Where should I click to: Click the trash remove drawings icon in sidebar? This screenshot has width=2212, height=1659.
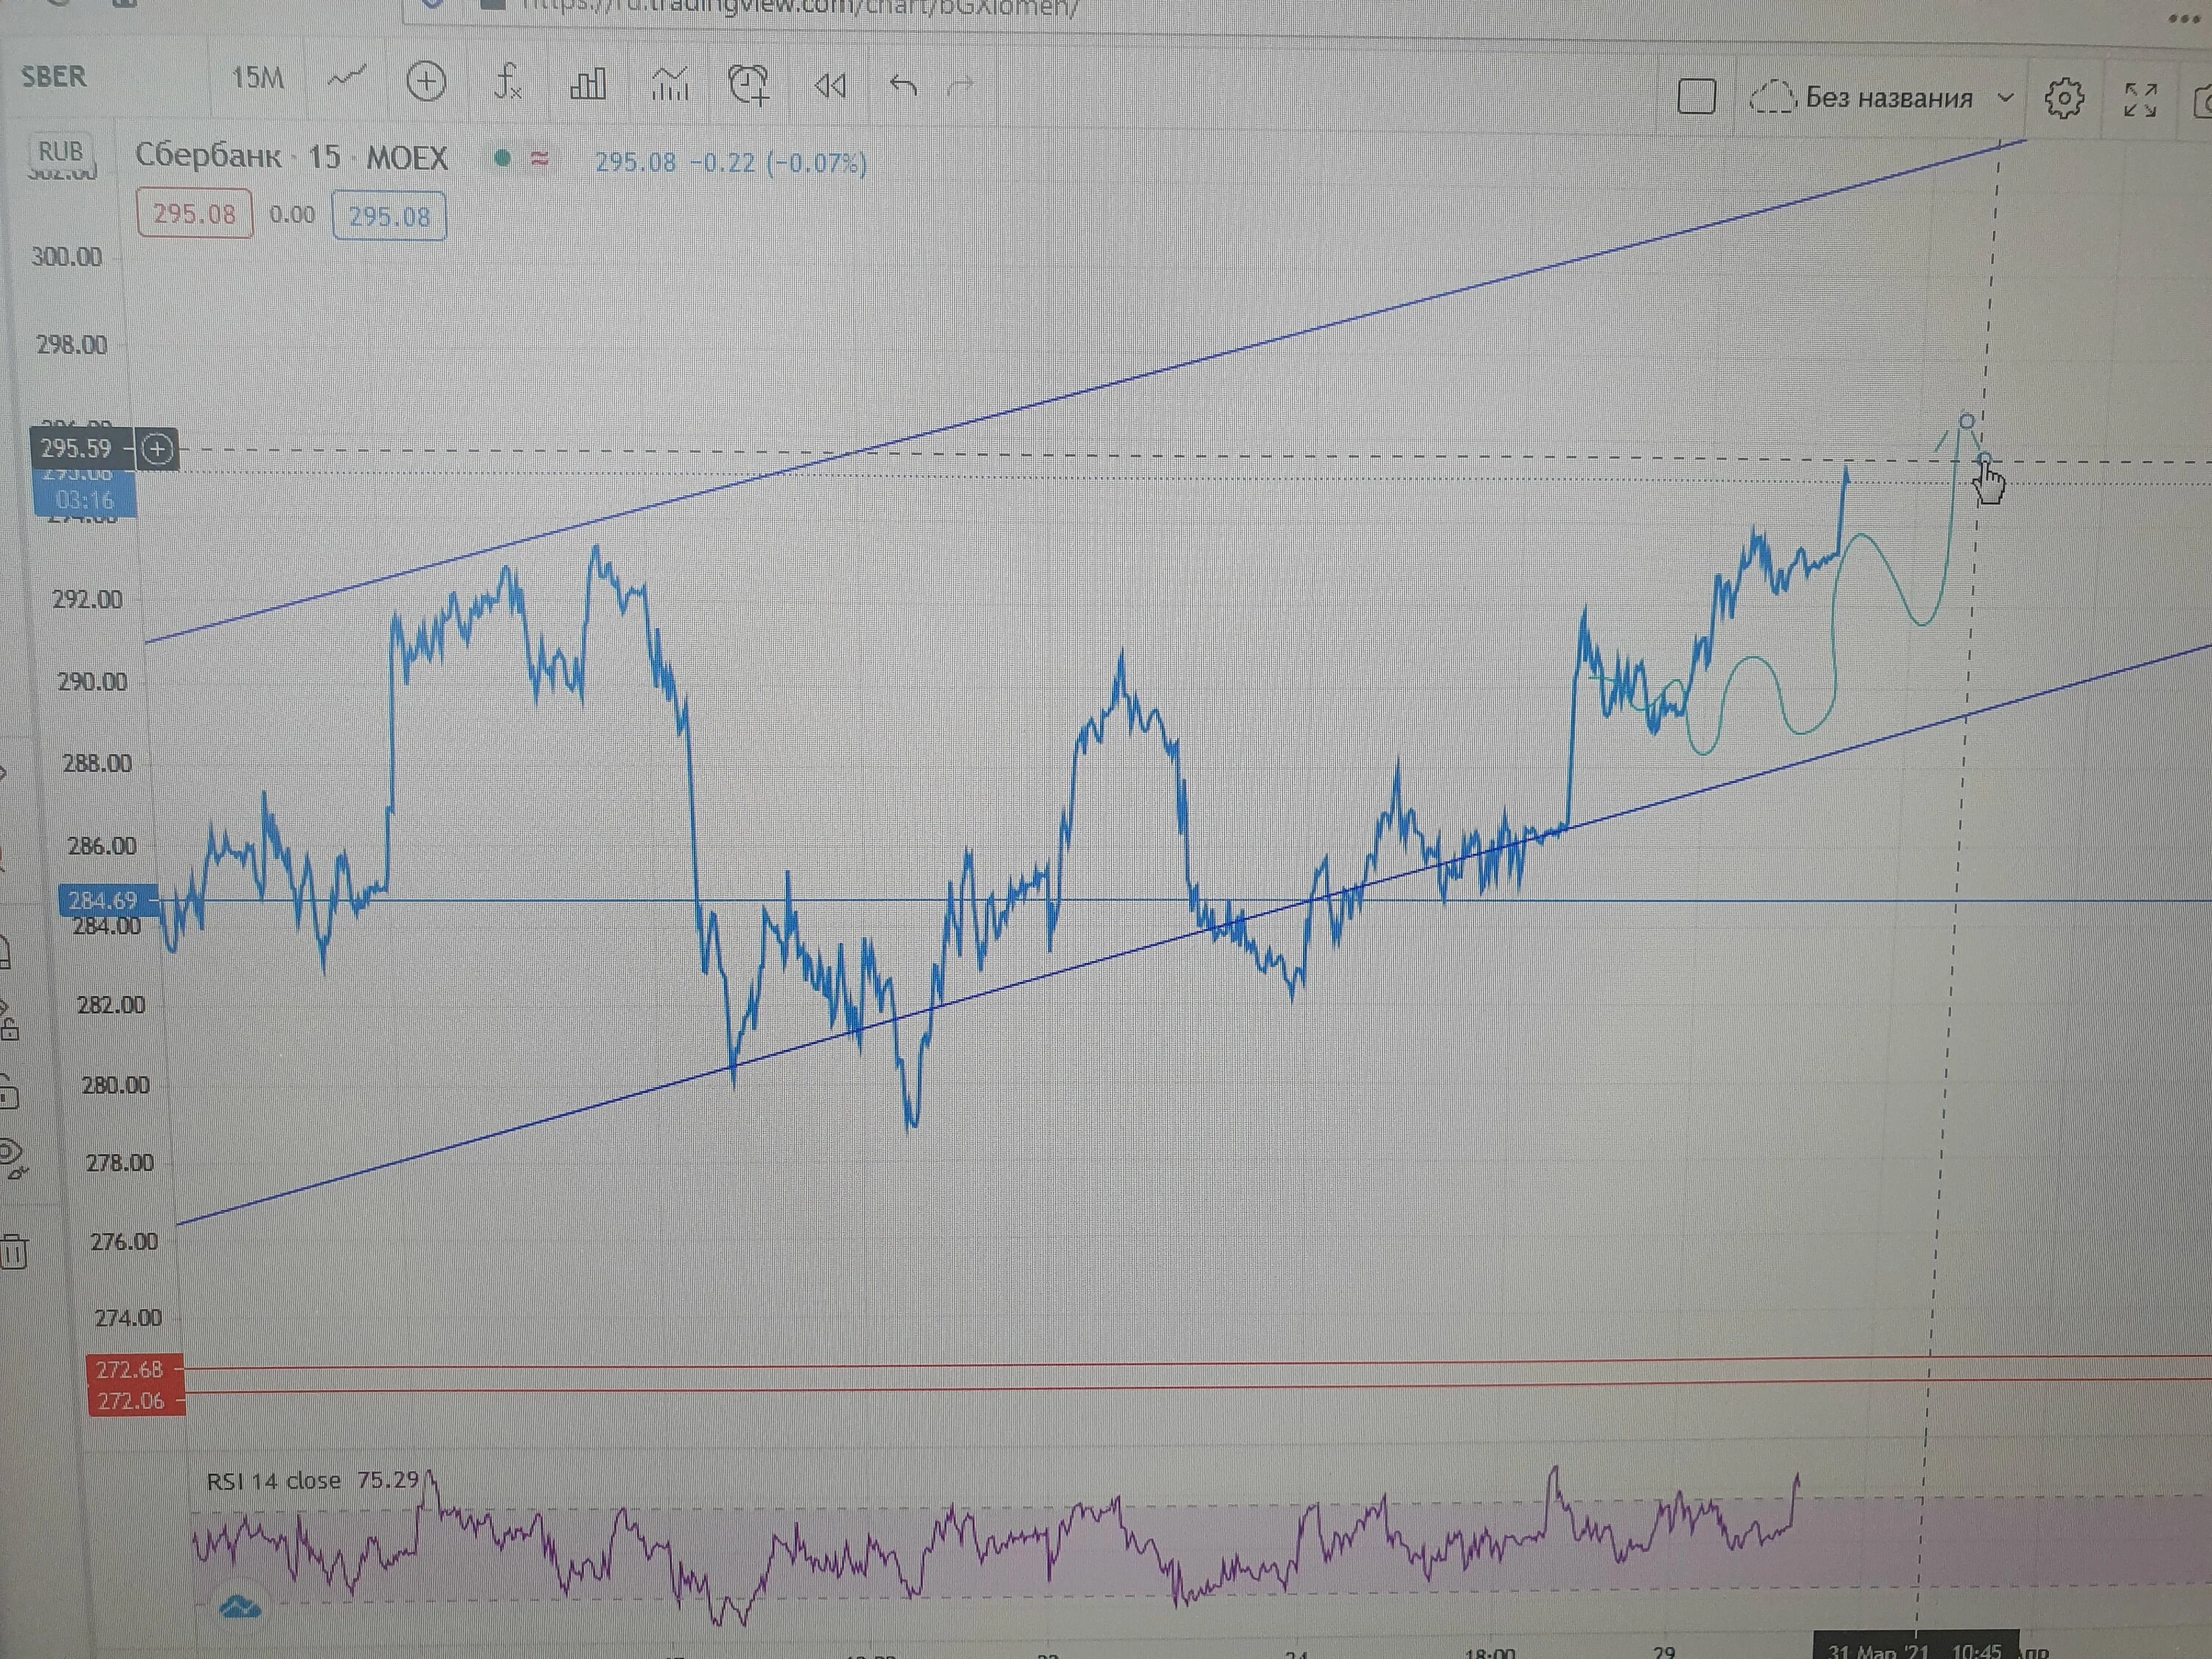(x=14, y=1251)
